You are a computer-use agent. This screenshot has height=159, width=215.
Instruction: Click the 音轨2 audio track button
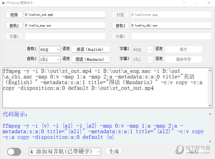(120, 25)
